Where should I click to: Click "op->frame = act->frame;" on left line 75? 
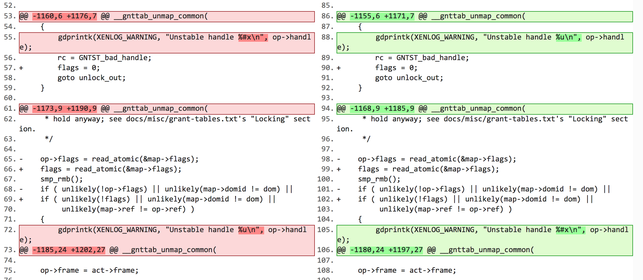coord(89,271)
